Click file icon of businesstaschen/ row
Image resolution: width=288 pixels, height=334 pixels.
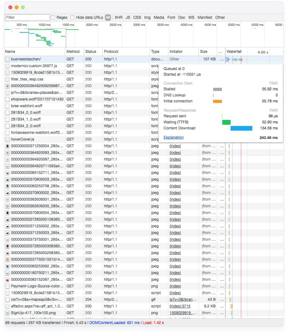7,59
